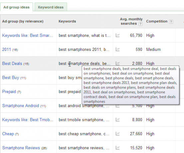Viewport: 184px width, 153px height.
Task: Select the Ad group ideas tab
Action: click(x=16, y=7)
